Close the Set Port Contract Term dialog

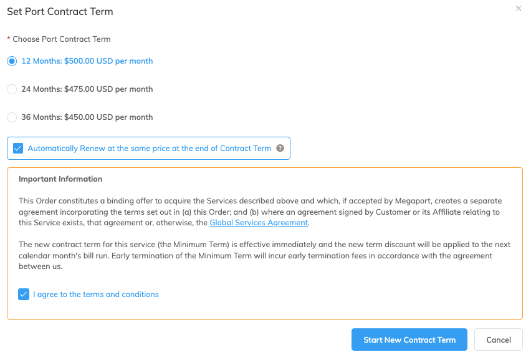pos(519,9)
